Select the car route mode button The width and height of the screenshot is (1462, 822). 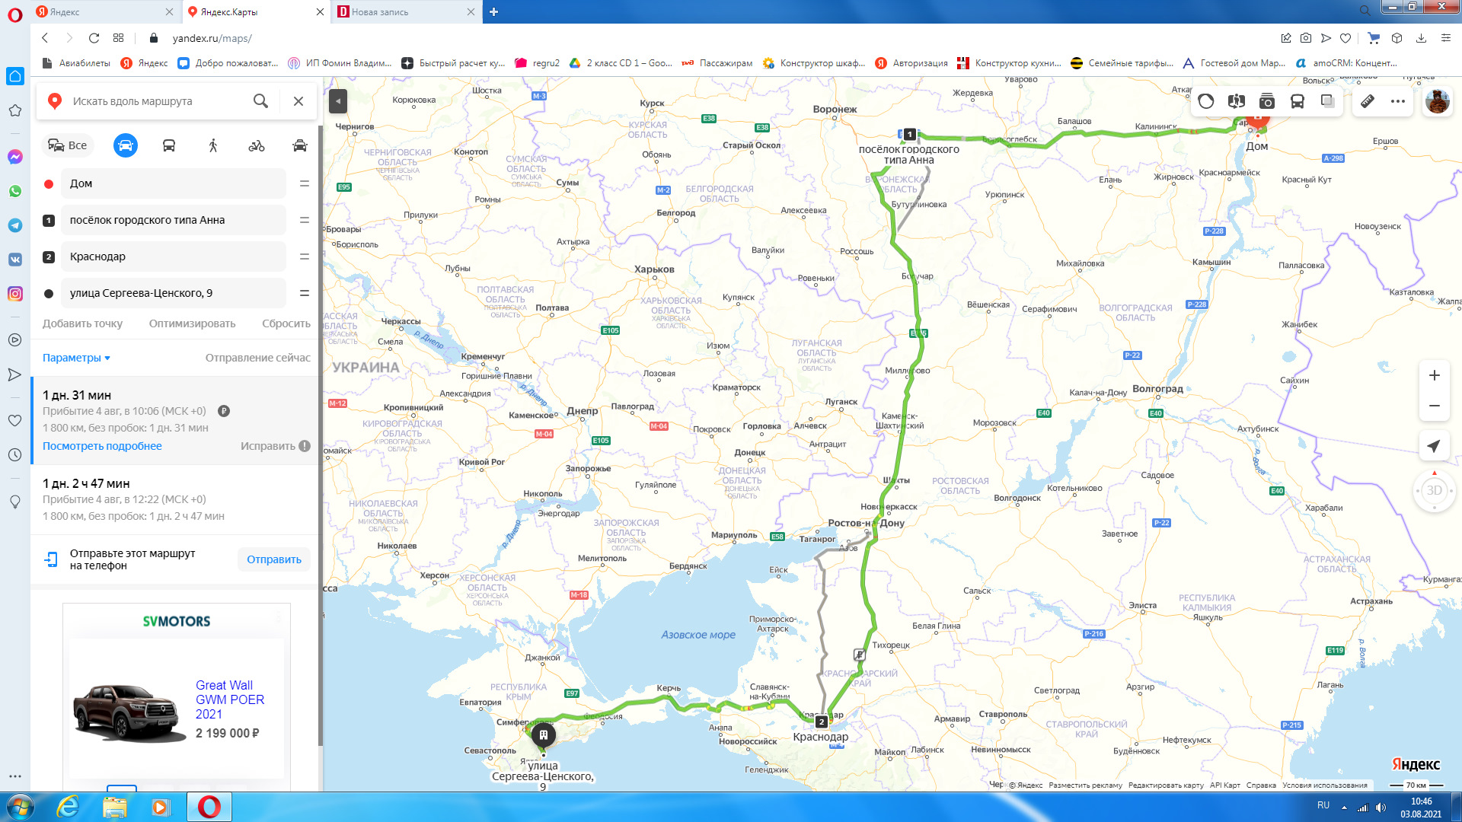(126, 145)
